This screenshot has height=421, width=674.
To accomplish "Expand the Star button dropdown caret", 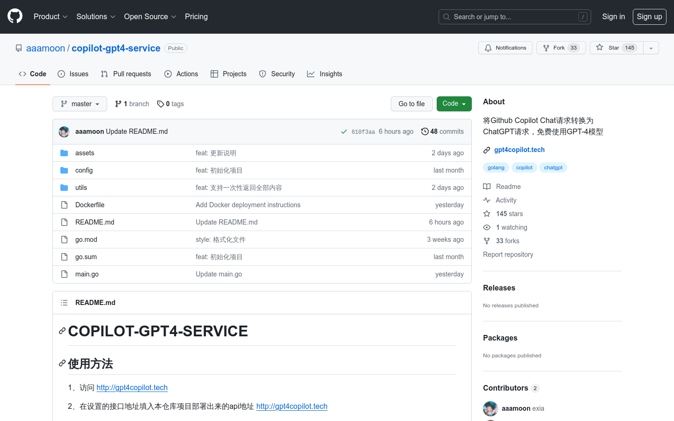I will tap(651, 47).
